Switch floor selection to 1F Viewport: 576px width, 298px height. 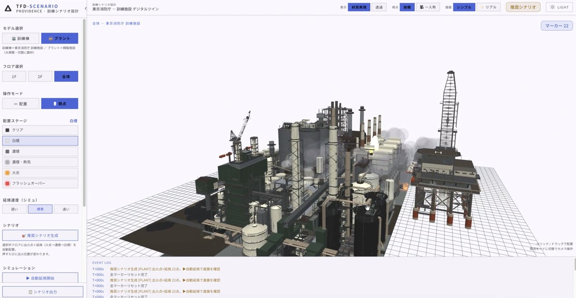coord(14,76)
